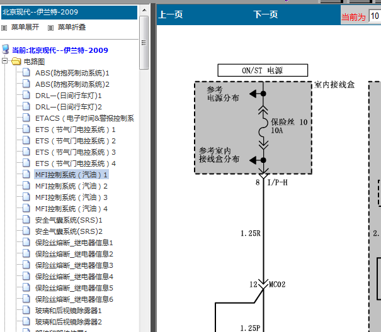Click the 室内接线盒 label in diagram
The width and height of the screenshot is (381, 332).
click(x=334, y=85)
